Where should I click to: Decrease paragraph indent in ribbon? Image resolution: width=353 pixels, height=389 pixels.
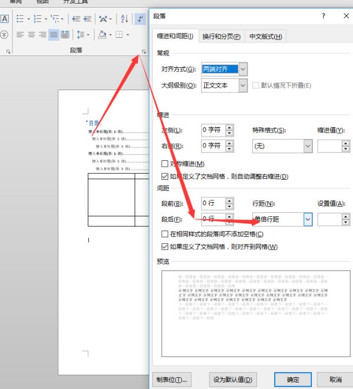coord(76,19)
